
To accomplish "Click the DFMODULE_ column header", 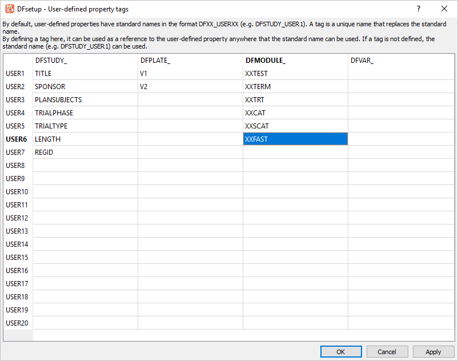I will tap(295, 61).
